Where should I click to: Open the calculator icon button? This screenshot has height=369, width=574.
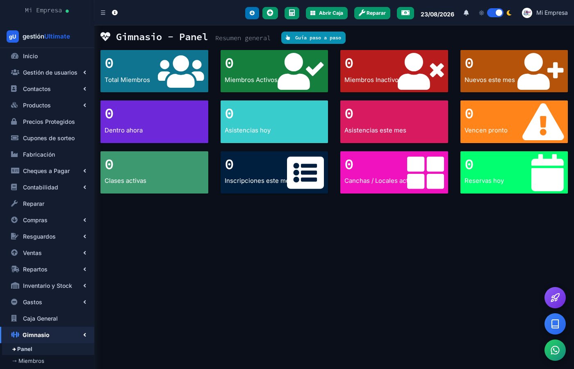(292, 13)
